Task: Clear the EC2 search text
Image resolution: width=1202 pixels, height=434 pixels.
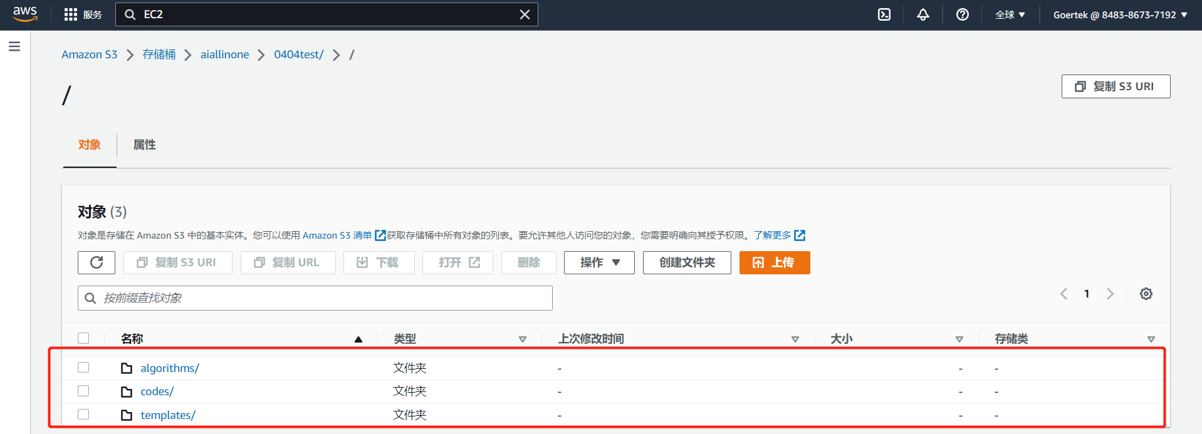Action: point(525,14)
